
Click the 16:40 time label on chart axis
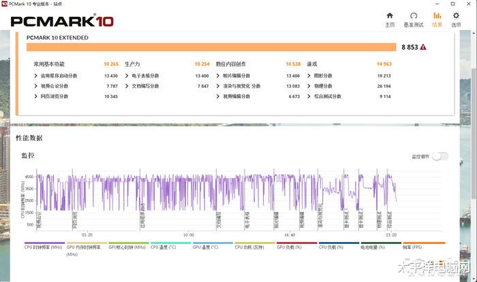click(290, 235)
